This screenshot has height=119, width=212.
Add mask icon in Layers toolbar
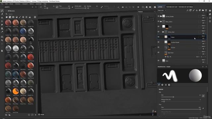[x=190, y=10]
